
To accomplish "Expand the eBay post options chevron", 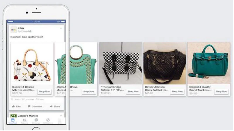I will point(61,28).
